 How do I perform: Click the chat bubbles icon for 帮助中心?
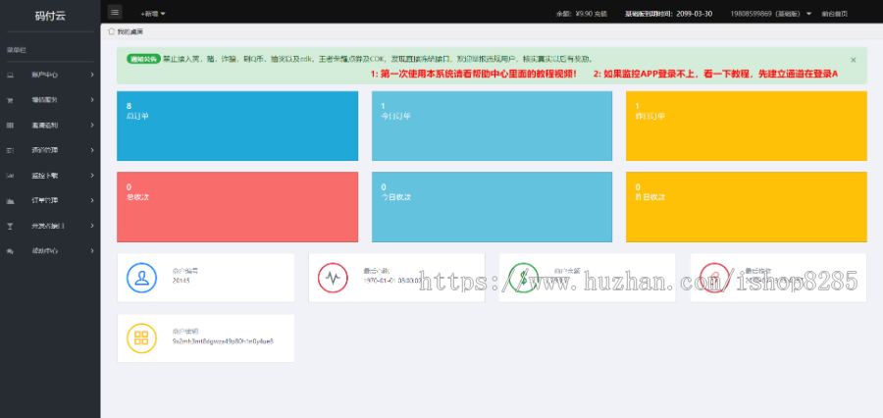click(10, 251)
